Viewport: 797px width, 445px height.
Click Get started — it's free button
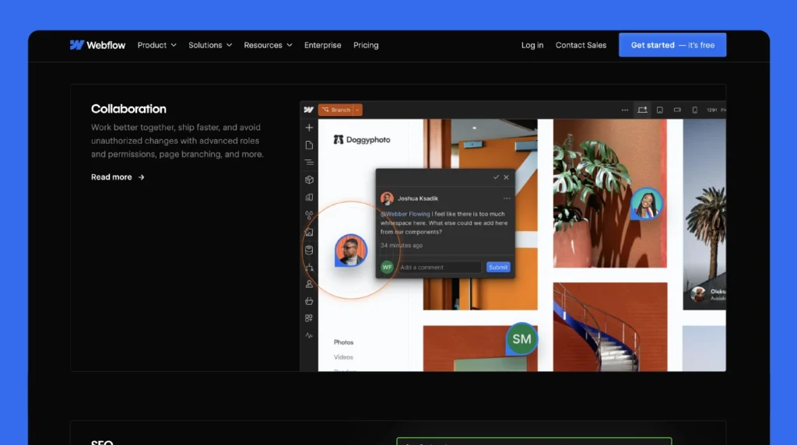[x=672, y=45]
